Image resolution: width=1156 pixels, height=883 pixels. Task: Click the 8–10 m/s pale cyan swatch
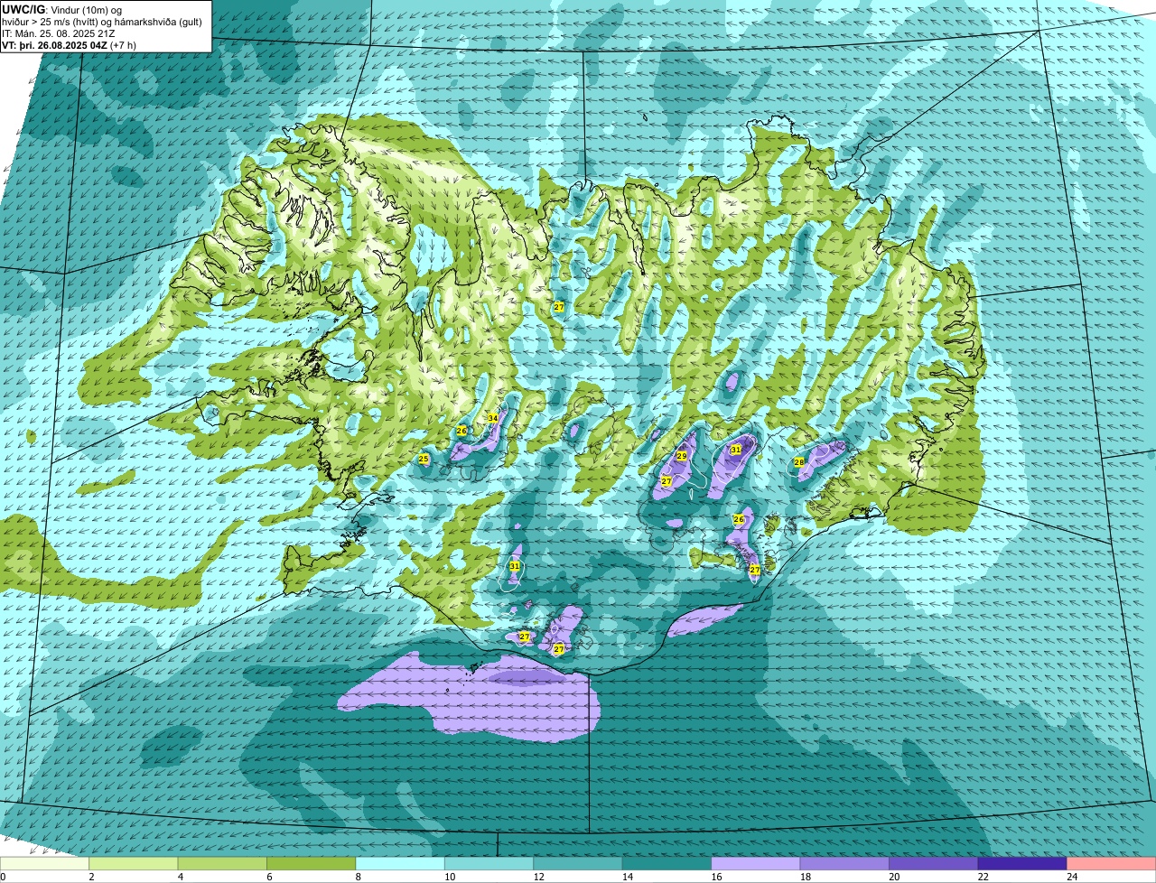400,864
